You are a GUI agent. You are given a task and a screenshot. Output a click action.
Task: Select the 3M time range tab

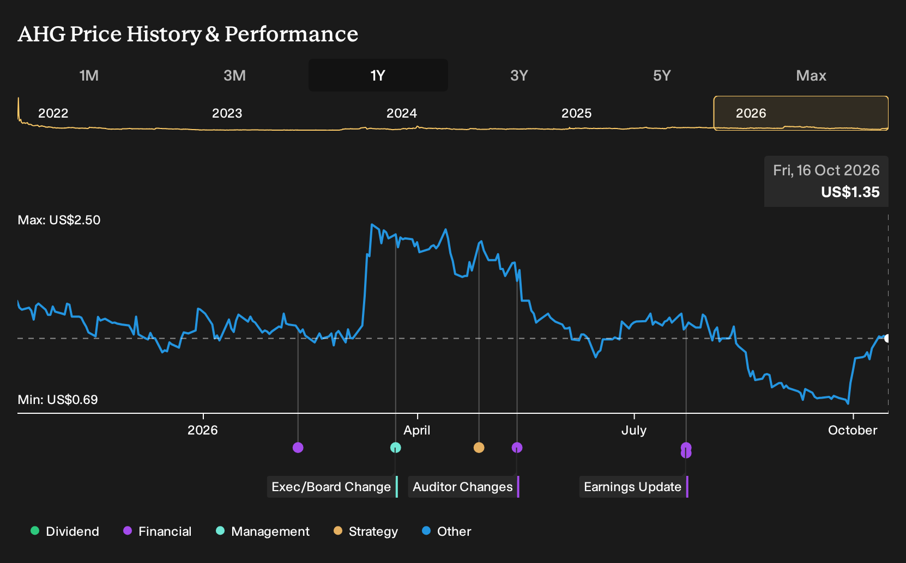pos(235,75)
